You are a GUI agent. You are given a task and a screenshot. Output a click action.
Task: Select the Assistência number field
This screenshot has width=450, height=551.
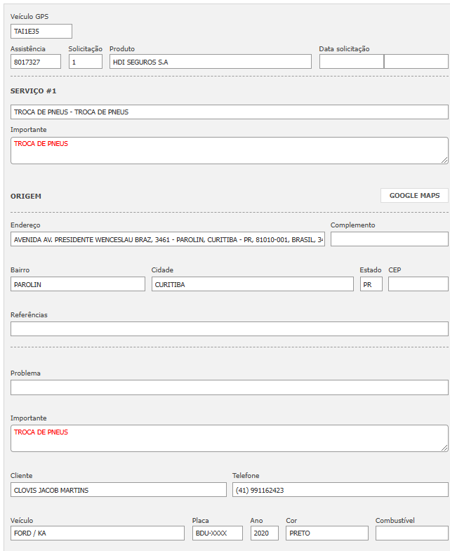[x=36, y=62]
